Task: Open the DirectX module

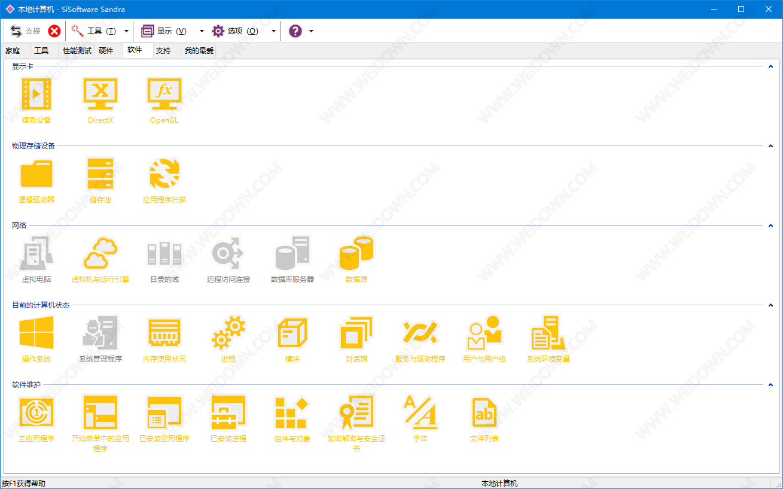Action: click(100, 94)
